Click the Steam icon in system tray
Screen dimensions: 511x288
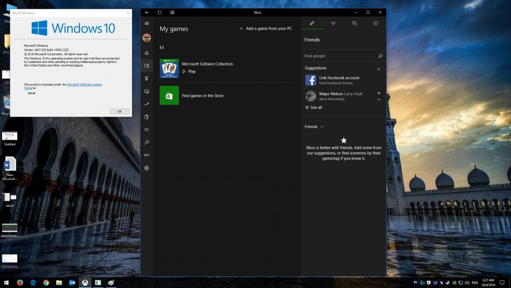point(448,283)
